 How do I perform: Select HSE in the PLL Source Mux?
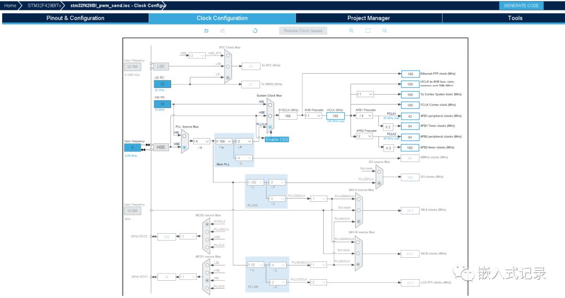pyautogui.click(x=184, y=147)
